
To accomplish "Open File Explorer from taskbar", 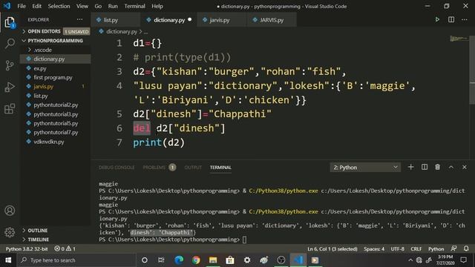I will coord(213,260).
